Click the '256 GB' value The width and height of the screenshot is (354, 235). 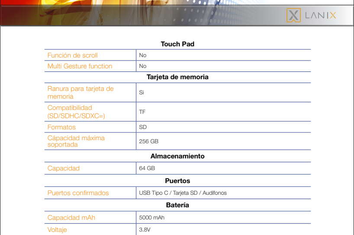point(149,142)
